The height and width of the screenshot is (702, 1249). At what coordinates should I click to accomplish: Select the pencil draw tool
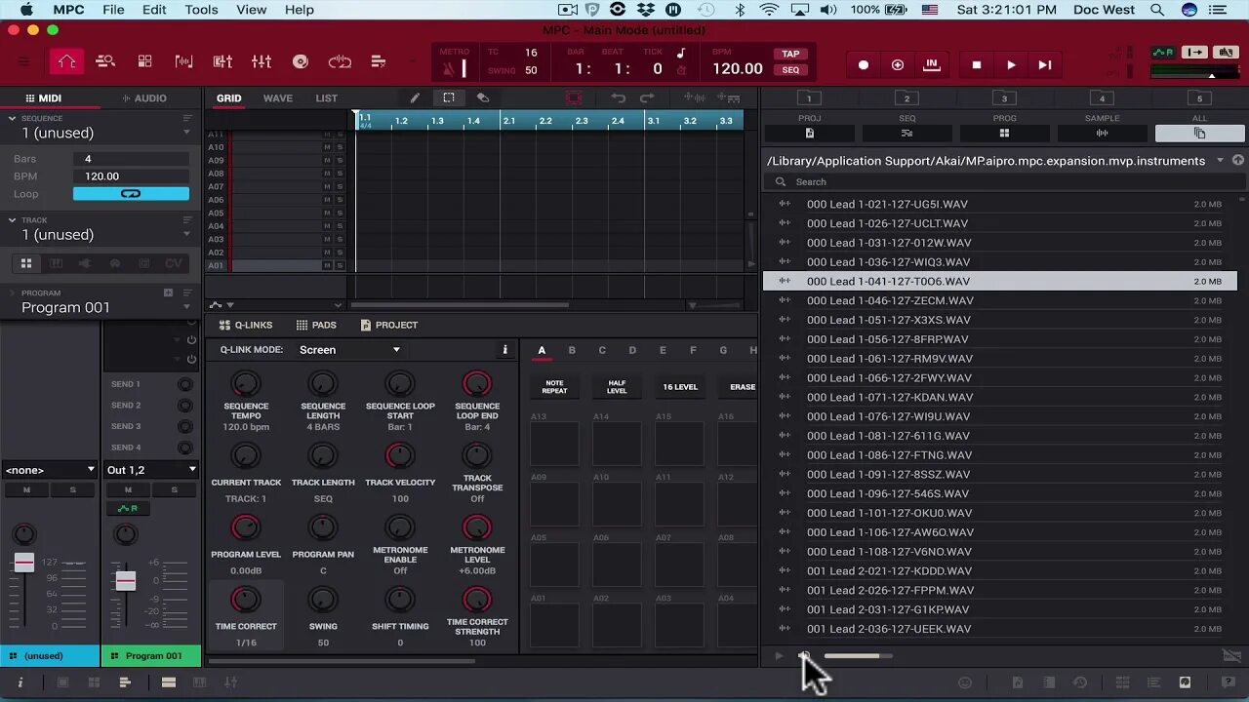[415, 97]
